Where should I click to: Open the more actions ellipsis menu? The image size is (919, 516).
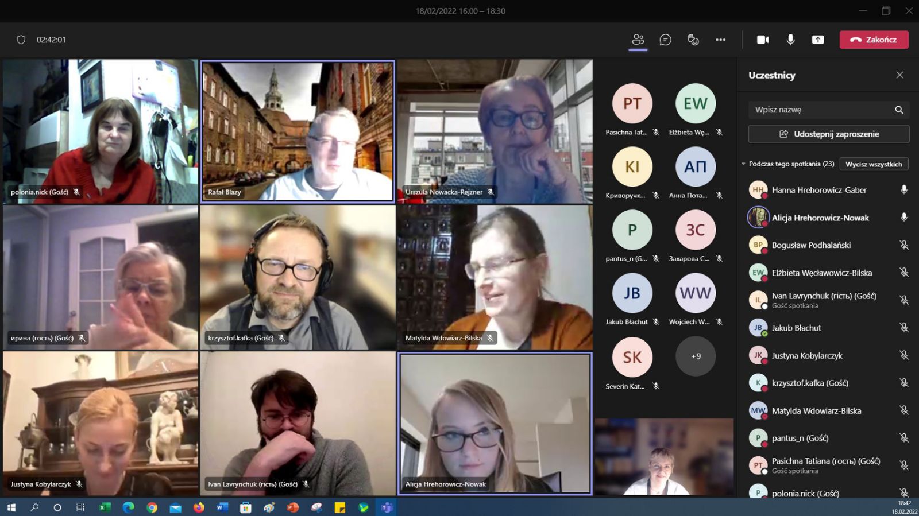[x=720, y=40]
